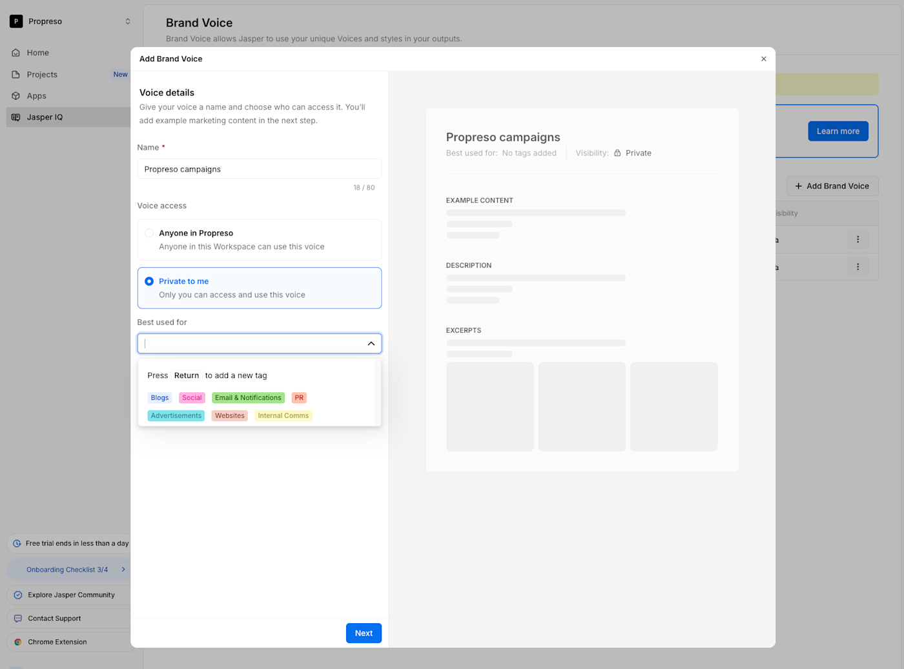The width and height of the screenshot is (904, 669).
Task: Click the last excerpt placeholder card
Action: (674, 406)
